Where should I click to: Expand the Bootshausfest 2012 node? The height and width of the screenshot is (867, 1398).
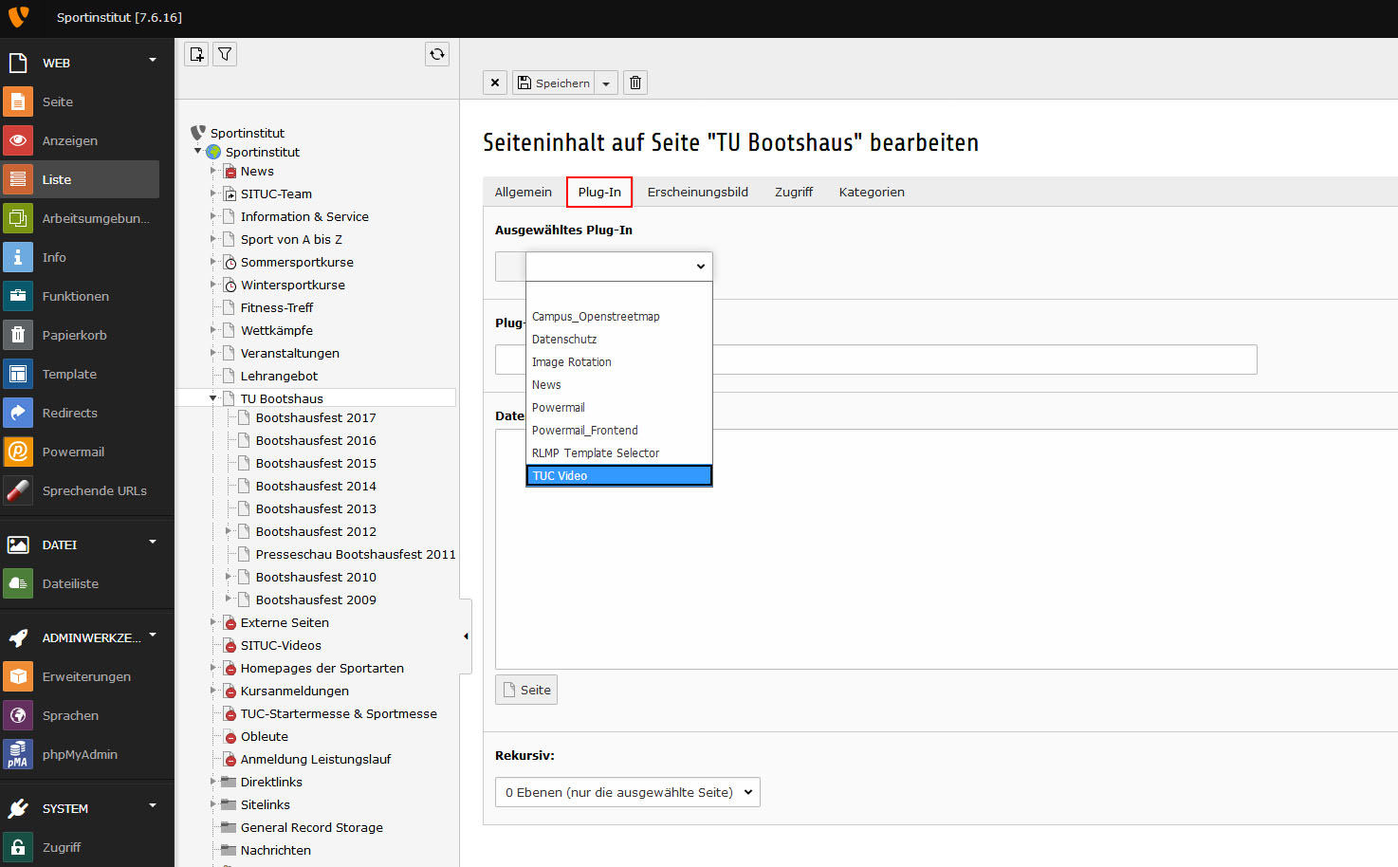coord(229,531)
